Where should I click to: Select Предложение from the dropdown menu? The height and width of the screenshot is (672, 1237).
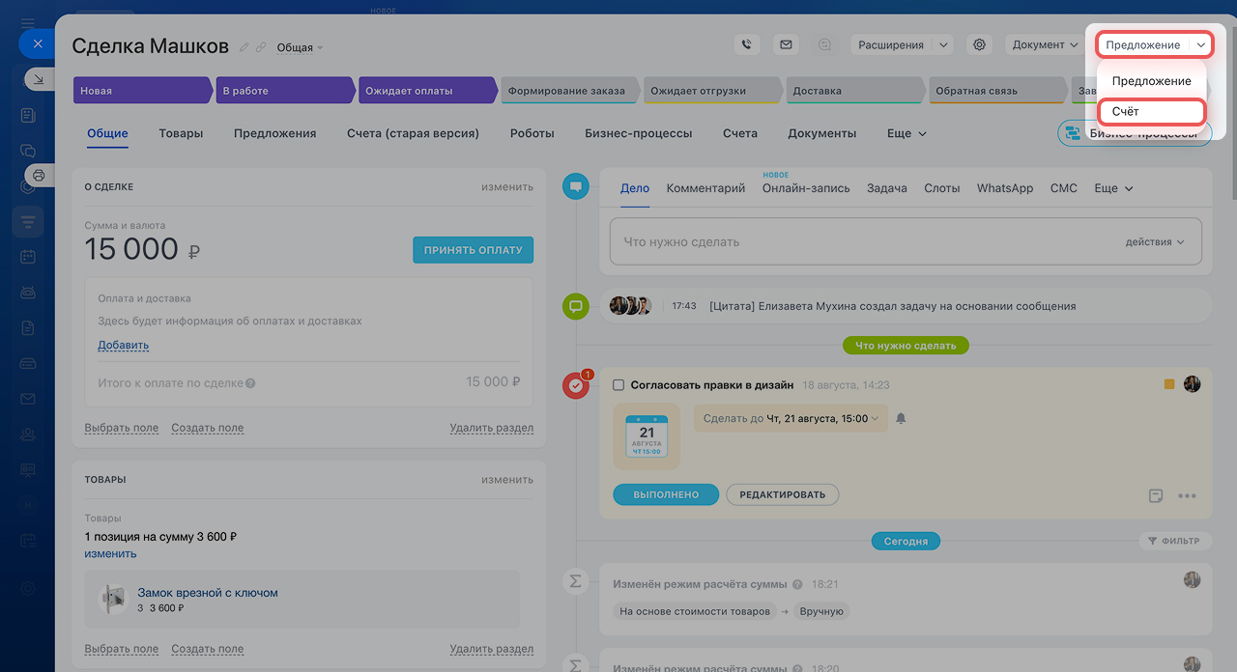tap(1152, 81)
